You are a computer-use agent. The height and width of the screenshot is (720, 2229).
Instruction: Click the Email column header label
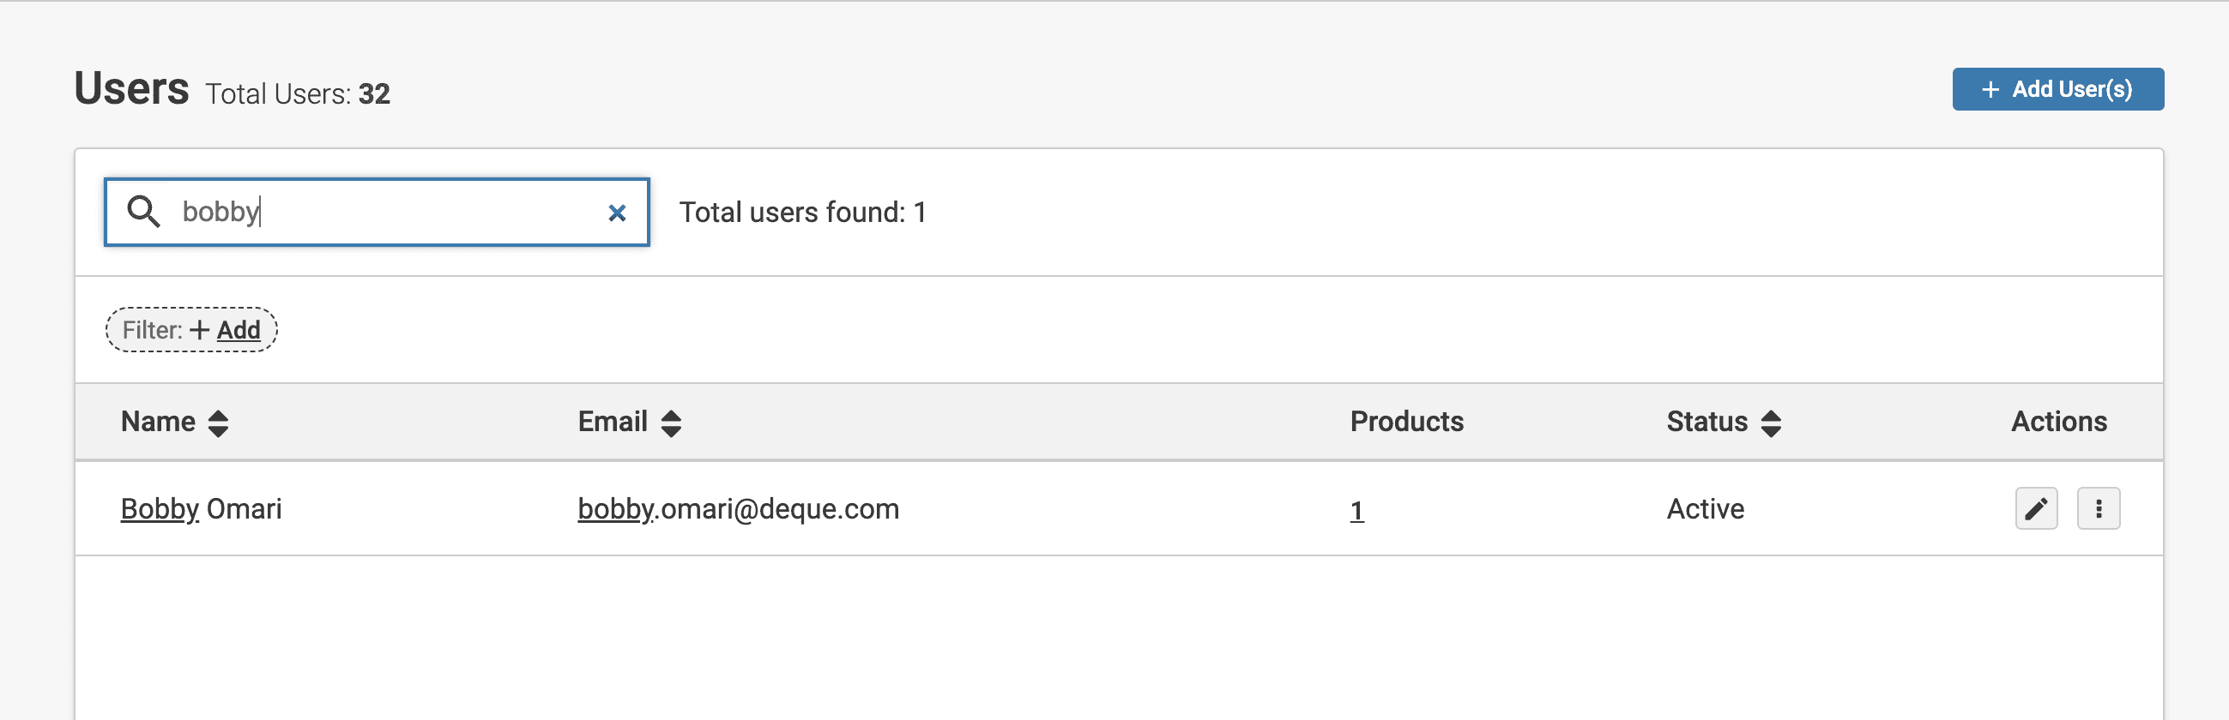click(612, 422)
